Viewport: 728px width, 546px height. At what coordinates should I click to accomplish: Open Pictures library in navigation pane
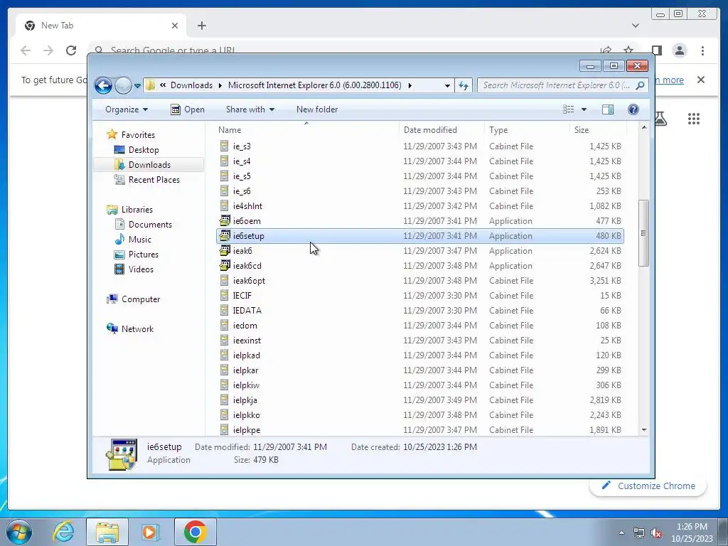[x=143, y=255]
